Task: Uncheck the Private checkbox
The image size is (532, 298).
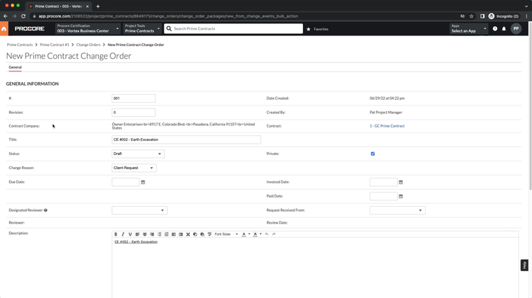Action: [x=372, y=154]
